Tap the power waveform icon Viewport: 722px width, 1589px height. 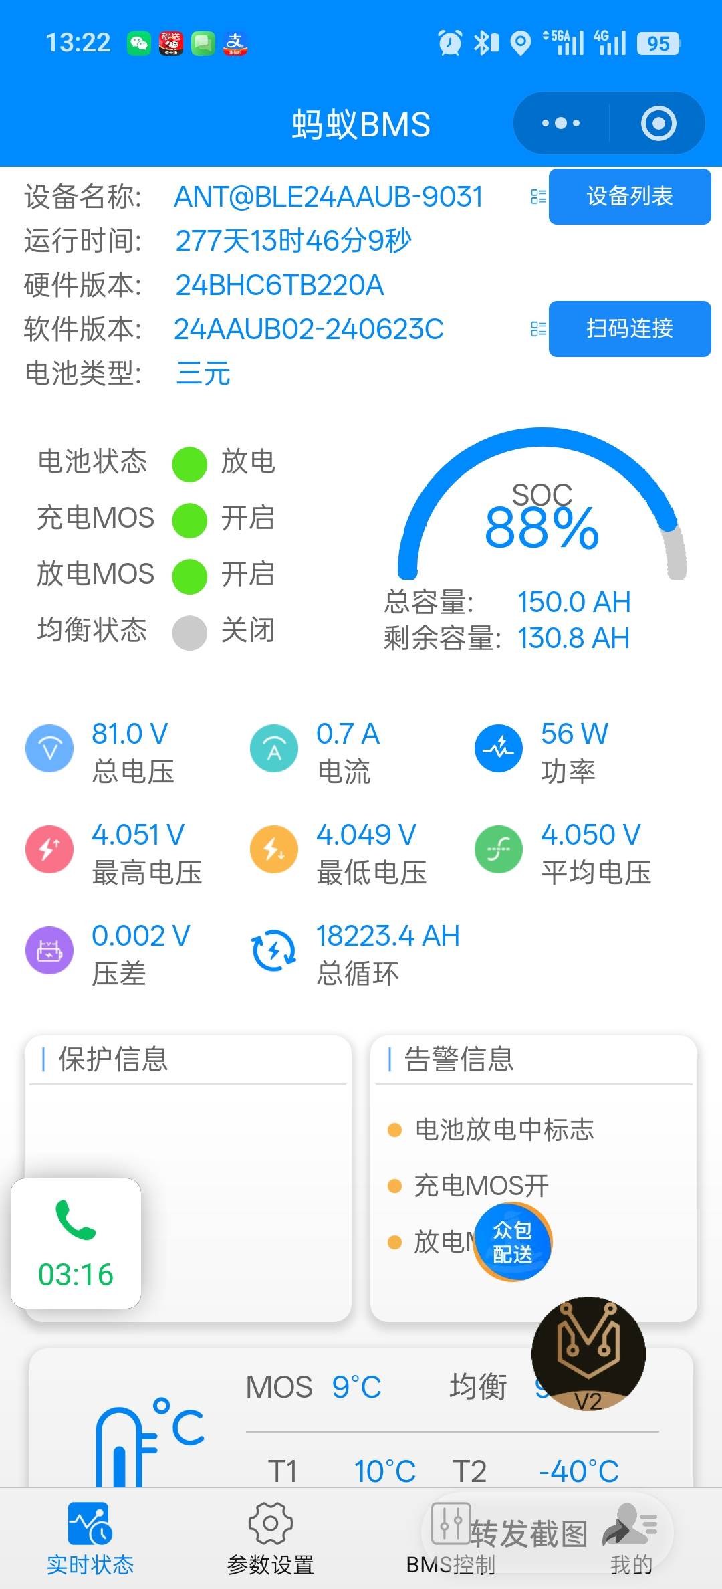click(498, 748)
